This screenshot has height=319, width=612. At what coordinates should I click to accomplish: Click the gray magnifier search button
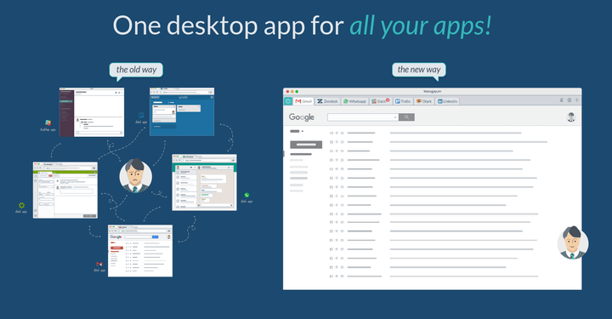[406, 117]
